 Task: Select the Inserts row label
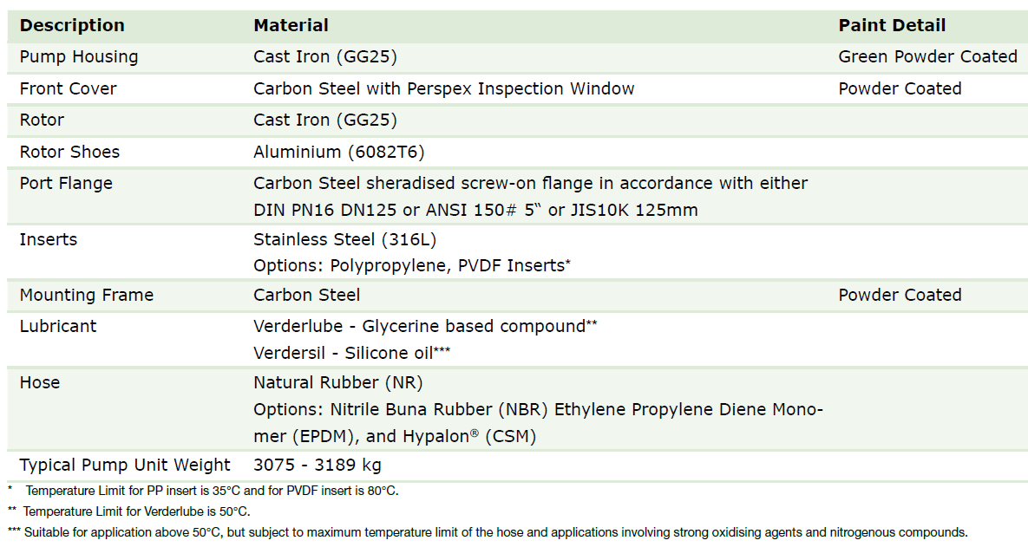pyautogui.click(x=49, y=240)
